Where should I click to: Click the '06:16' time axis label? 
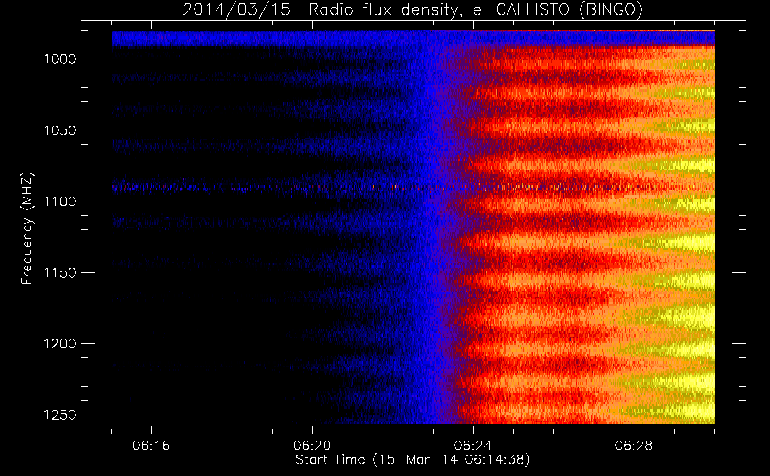coord(151,446)
